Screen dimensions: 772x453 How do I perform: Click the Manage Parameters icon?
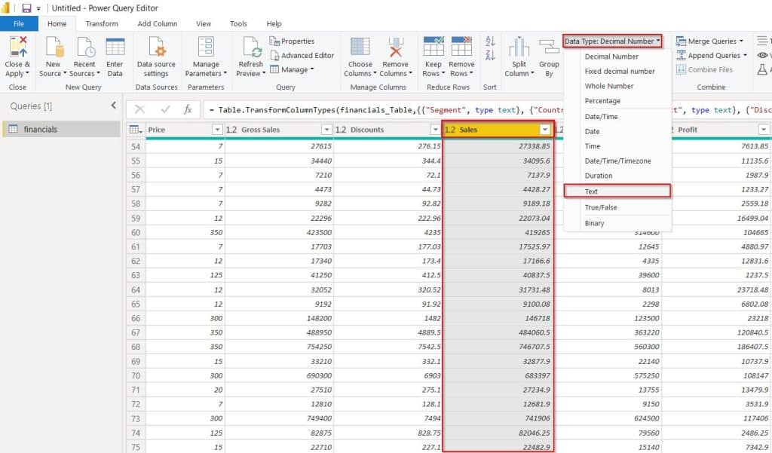[x=206, y=47]
